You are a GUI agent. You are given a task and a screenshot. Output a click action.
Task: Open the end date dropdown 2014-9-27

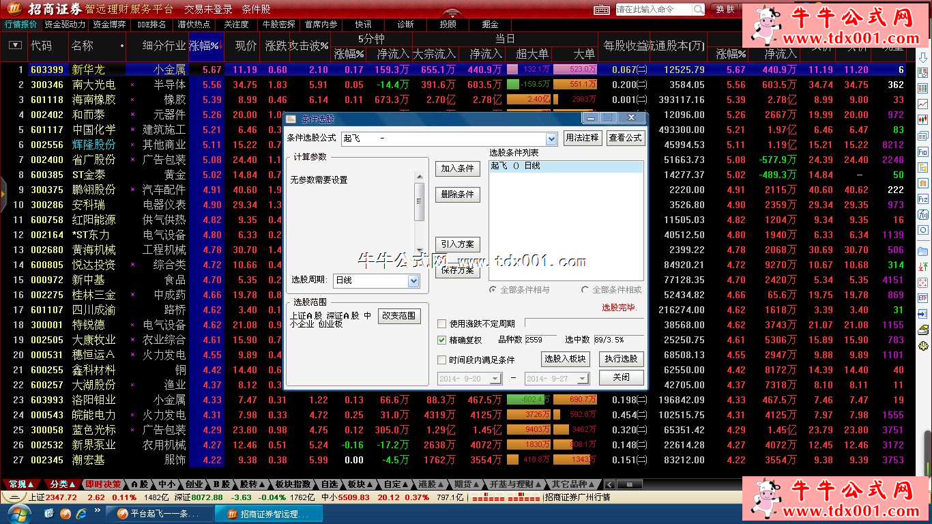[x=583, y=378]
